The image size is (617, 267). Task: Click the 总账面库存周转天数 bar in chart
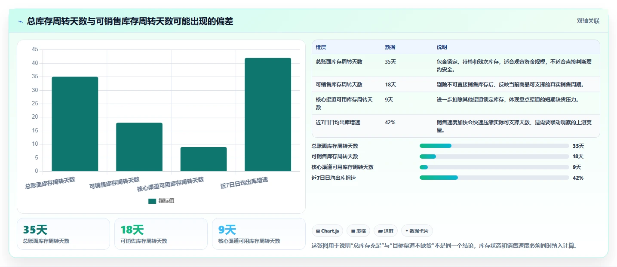pos(75,124)
